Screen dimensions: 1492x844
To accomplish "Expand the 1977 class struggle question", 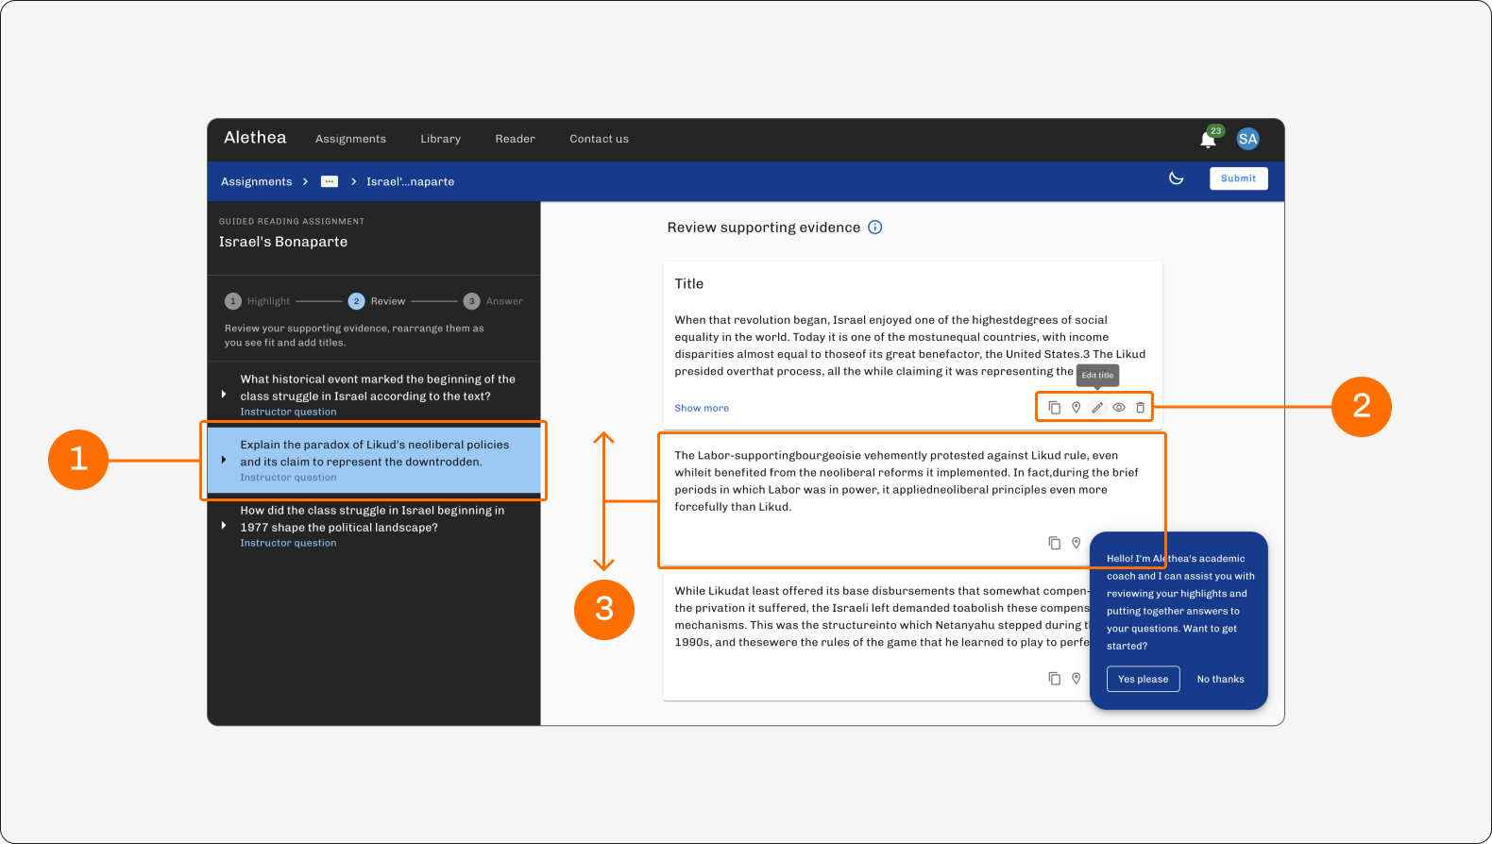I will (x=224, y=526).
